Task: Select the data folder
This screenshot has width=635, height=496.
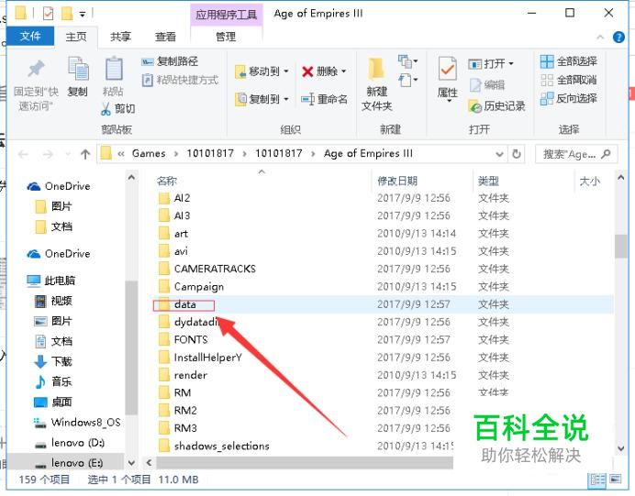Action: click(184, 304)
